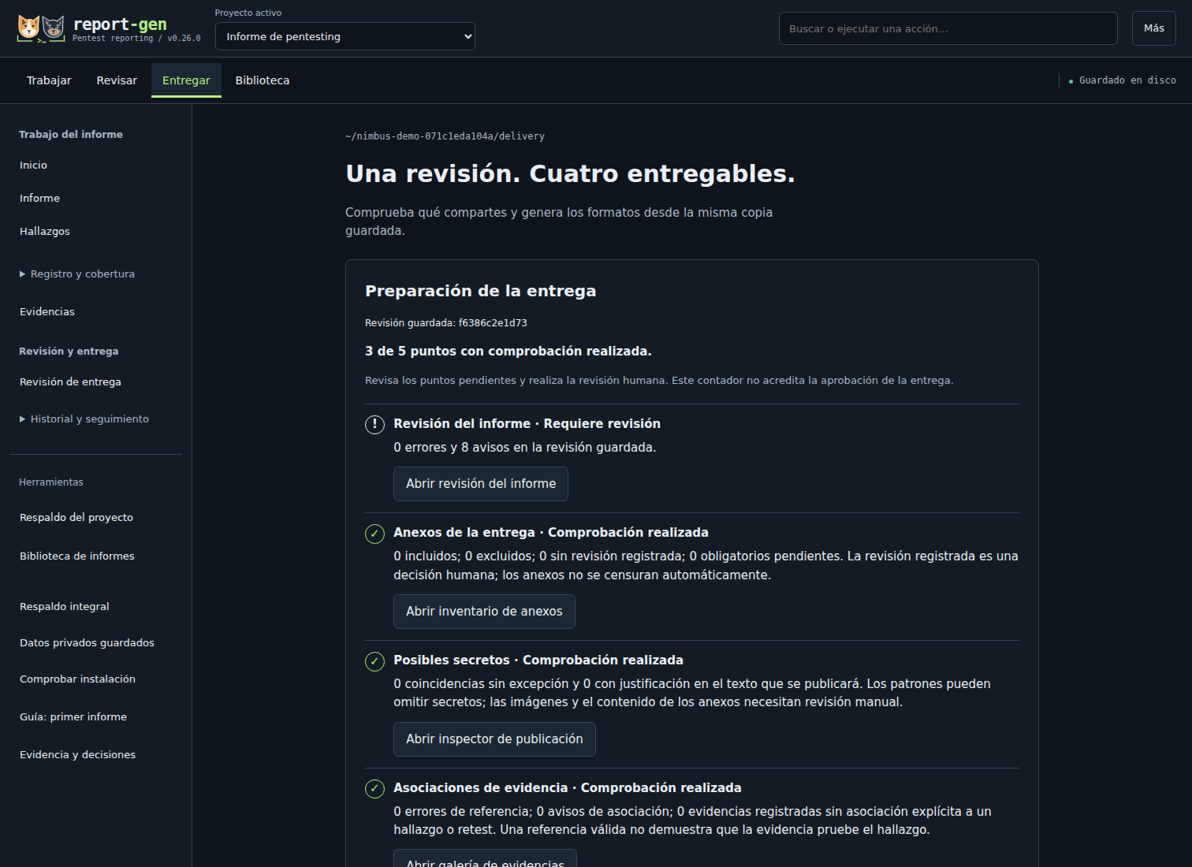Open Biblioteca de informes in sidebar
The image size is (1192, 867).
(77, 556)
